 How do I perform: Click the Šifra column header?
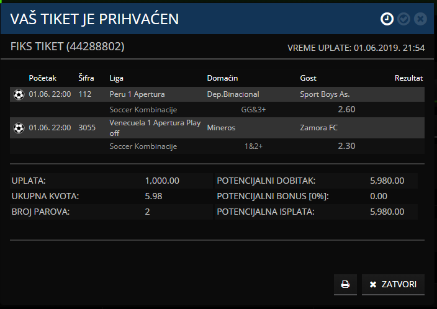(86, 78)
